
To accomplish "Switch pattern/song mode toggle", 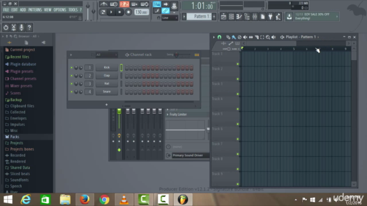I will pyautogui.click(x=103, y=12).
